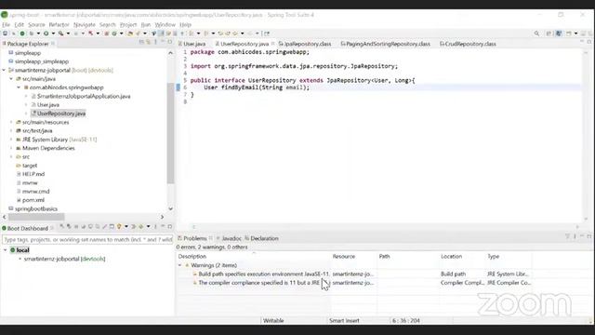Viewport: 595px width, 335px height.
Task: Collapse the smartinternz-jobportal project node
Action: (x=4, y=71)
